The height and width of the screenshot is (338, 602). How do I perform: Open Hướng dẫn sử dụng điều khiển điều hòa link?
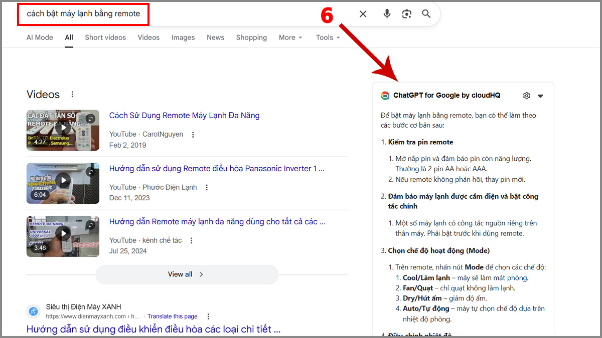(154, 329)
